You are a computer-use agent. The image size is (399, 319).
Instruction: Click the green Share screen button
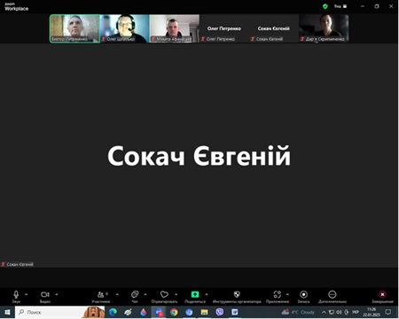point(195,297)
